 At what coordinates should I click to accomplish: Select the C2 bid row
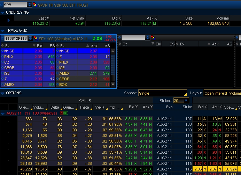(x=28, y=62)
